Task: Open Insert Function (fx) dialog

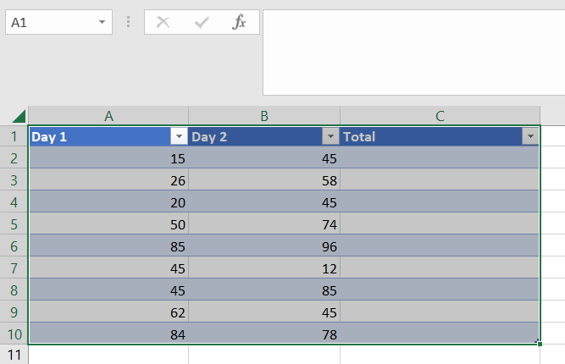Action: pos(240,23)
